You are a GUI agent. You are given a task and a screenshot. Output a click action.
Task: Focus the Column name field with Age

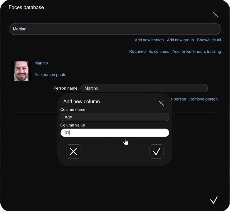point(115,117)
